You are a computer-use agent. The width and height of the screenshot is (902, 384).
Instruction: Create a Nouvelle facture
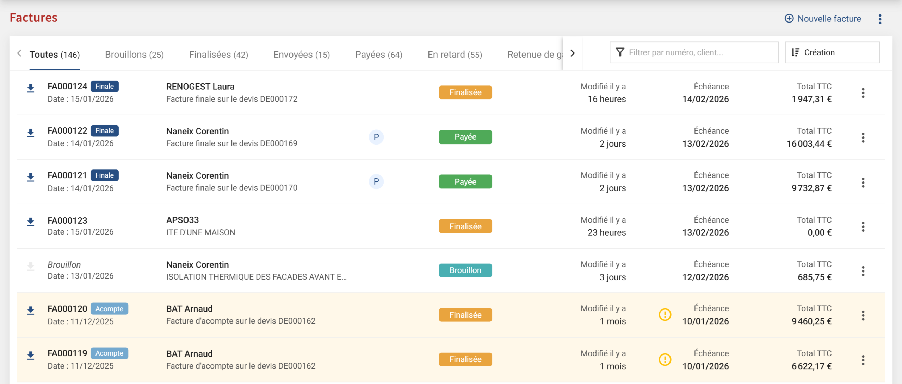[823, 19]
